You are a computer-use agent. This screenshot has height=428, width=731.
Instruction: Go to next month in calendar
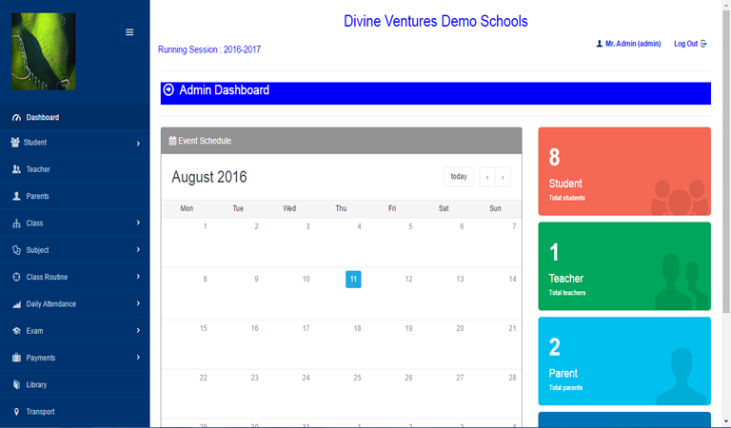[x=503, y=177]
